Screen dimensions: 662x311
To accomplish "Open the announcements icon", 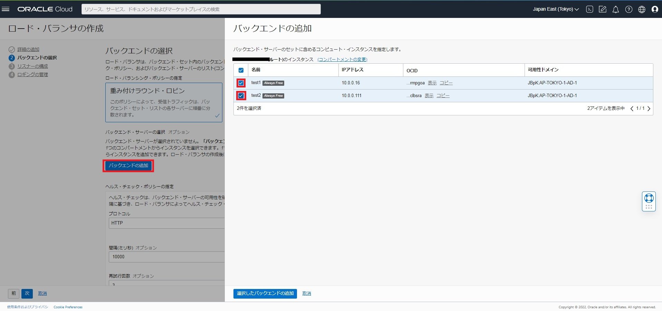I will pyautogui.click(x=602, y=9).
